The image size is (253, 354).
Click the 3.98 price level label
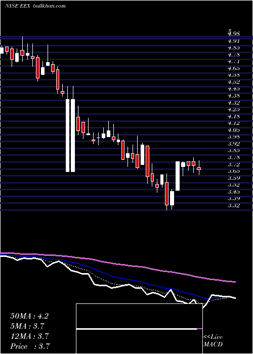[234, 137]
